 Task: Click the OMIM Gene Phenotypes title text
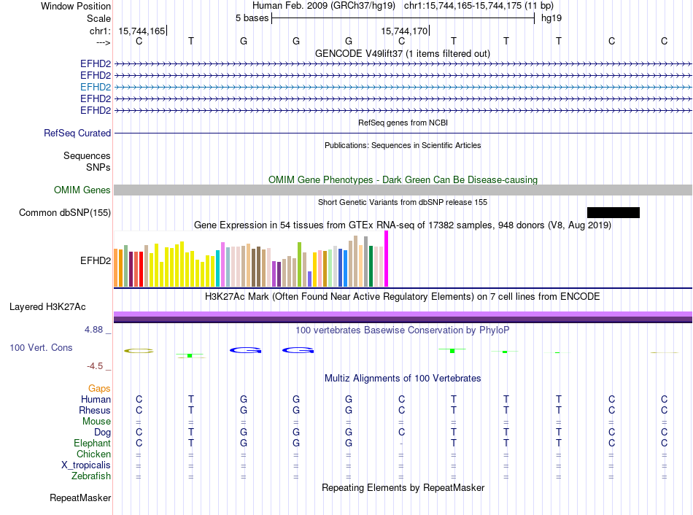(403, 180)
